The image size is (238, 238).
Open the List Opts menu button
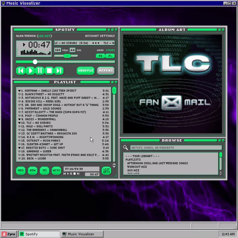tap(106, 171)
